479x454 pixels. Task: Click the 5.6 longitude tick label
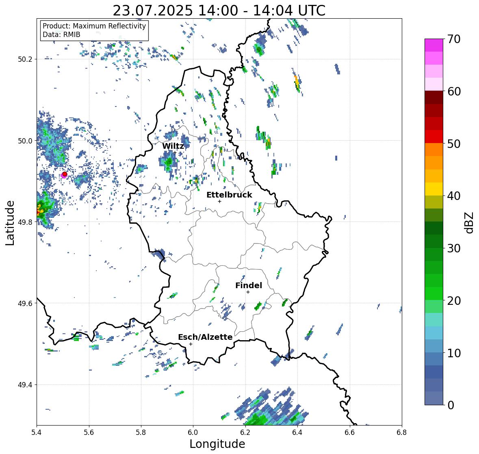[x=89, y=432]
